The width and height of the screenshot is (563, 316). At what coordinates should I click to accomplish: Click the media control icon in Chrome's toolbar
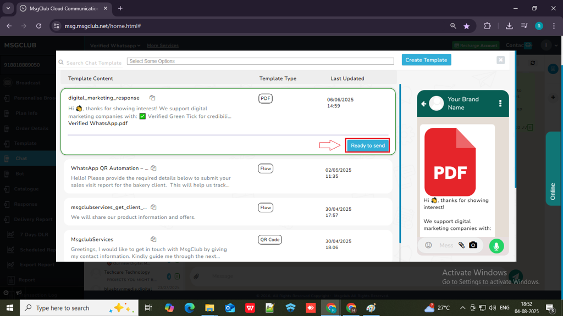524,26
